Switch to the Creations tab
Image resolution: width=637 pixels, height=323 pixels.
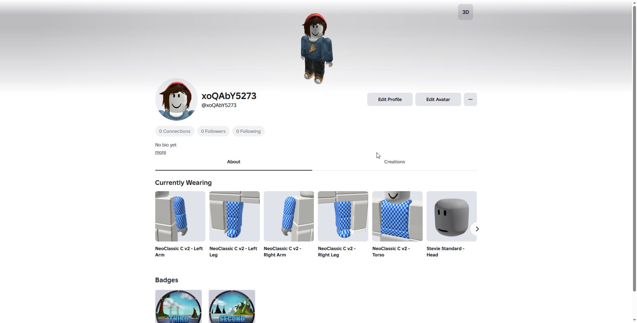(x=394, y=162)
